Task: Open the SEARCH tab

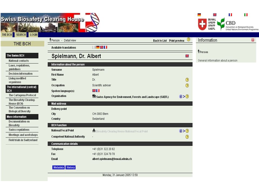Action: click(21, 35)
